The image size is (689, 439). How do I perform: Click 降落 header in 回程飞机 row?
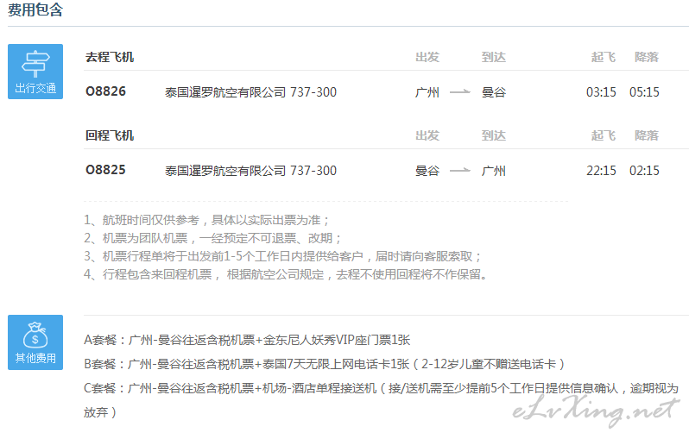click(647, 135)
